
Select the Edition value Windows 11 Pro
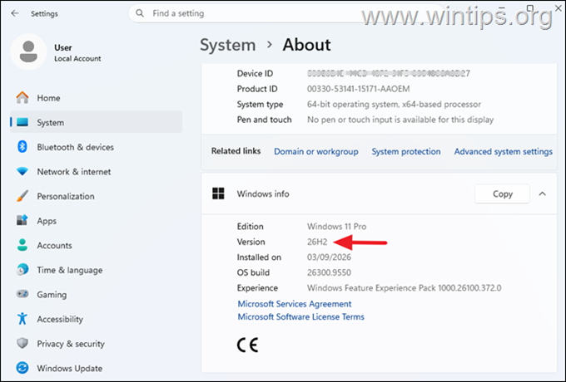[337, 227]
